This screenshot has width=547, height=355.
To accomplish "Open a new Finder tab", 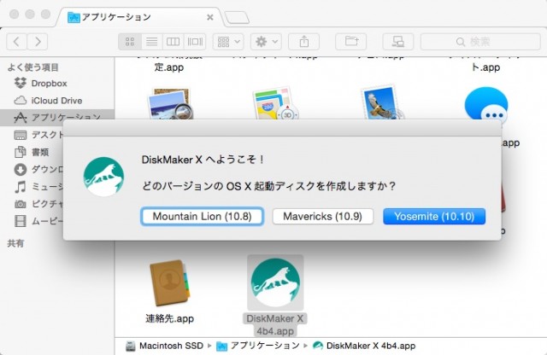I will pyautogui.click(x=237, y=17).
